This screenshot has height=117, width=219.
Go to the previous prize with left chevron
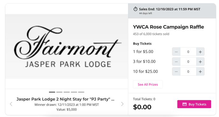click(x=11, y=104)
